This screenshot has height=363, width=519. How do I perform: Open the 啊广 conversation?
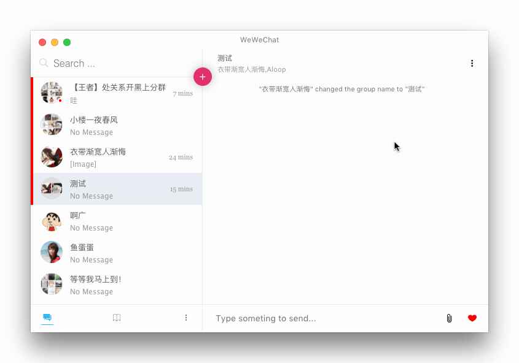pos(117,221)
